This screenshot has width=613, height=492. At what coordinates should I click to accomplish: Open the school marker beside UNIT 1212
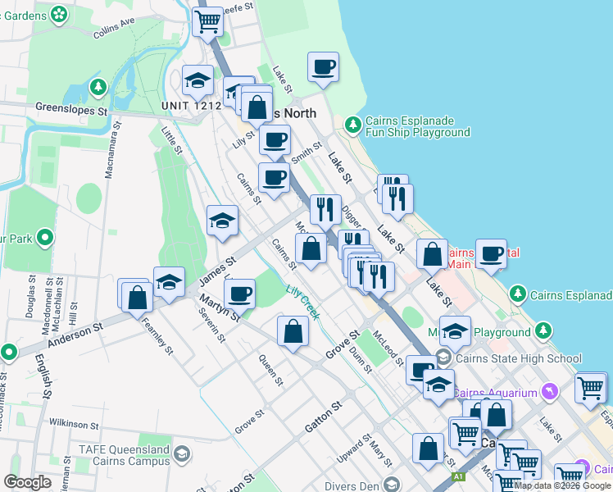click(198, 81)
